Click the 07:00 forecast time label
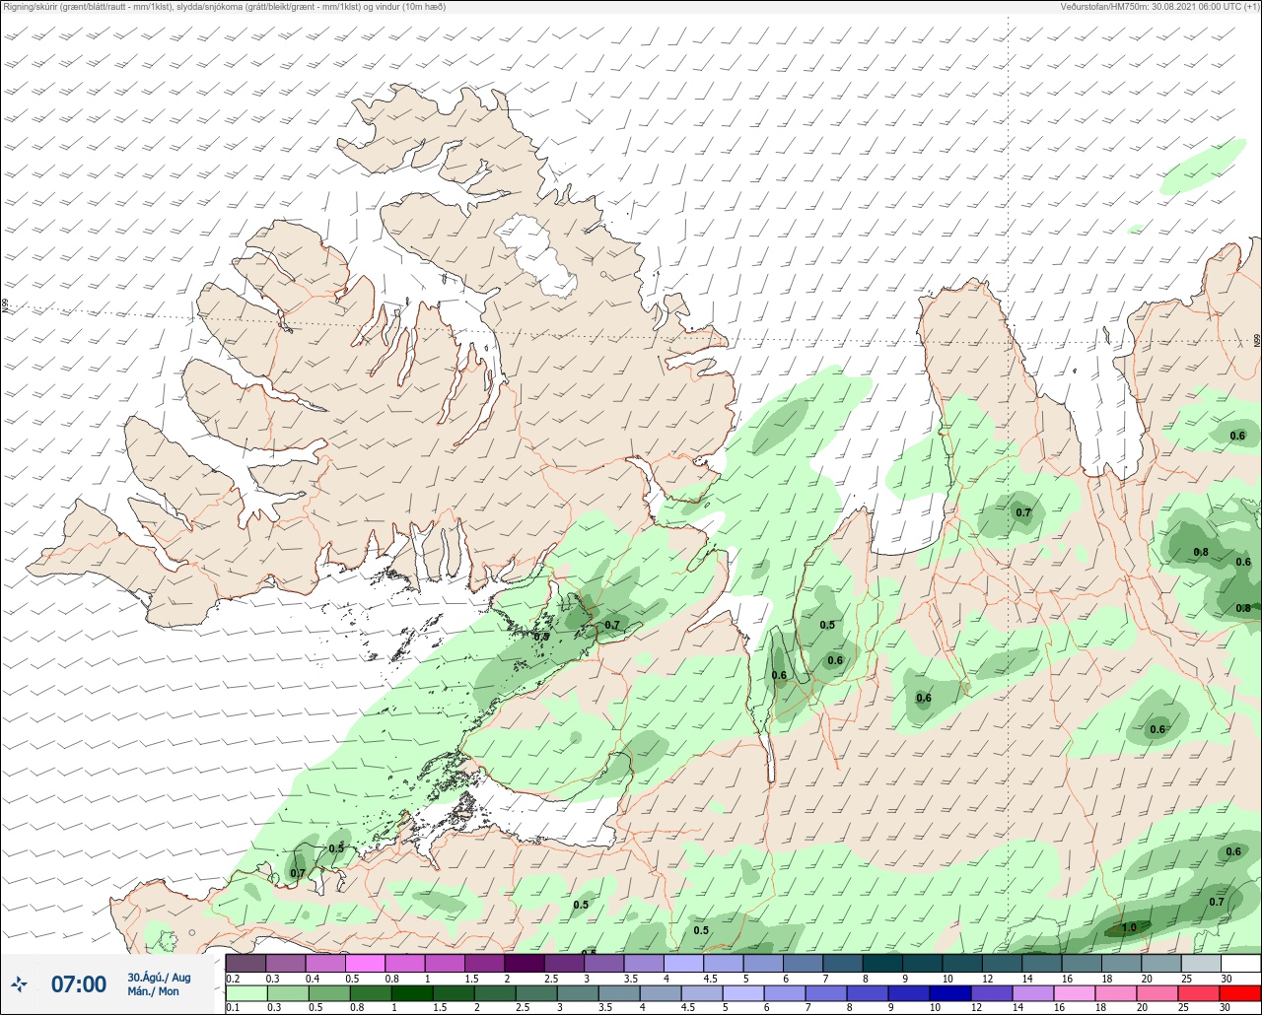Viewport: 1262px width, 1015px height. [x=79, y=984]
